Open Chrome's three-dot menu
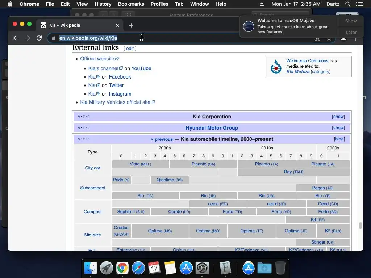Screen dimensions: 371x278 [355, 39]
